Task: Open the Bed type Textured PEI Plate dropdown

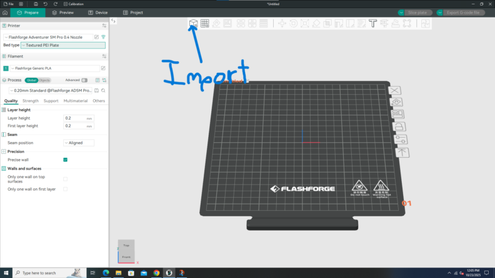Action: pos(63,46)
